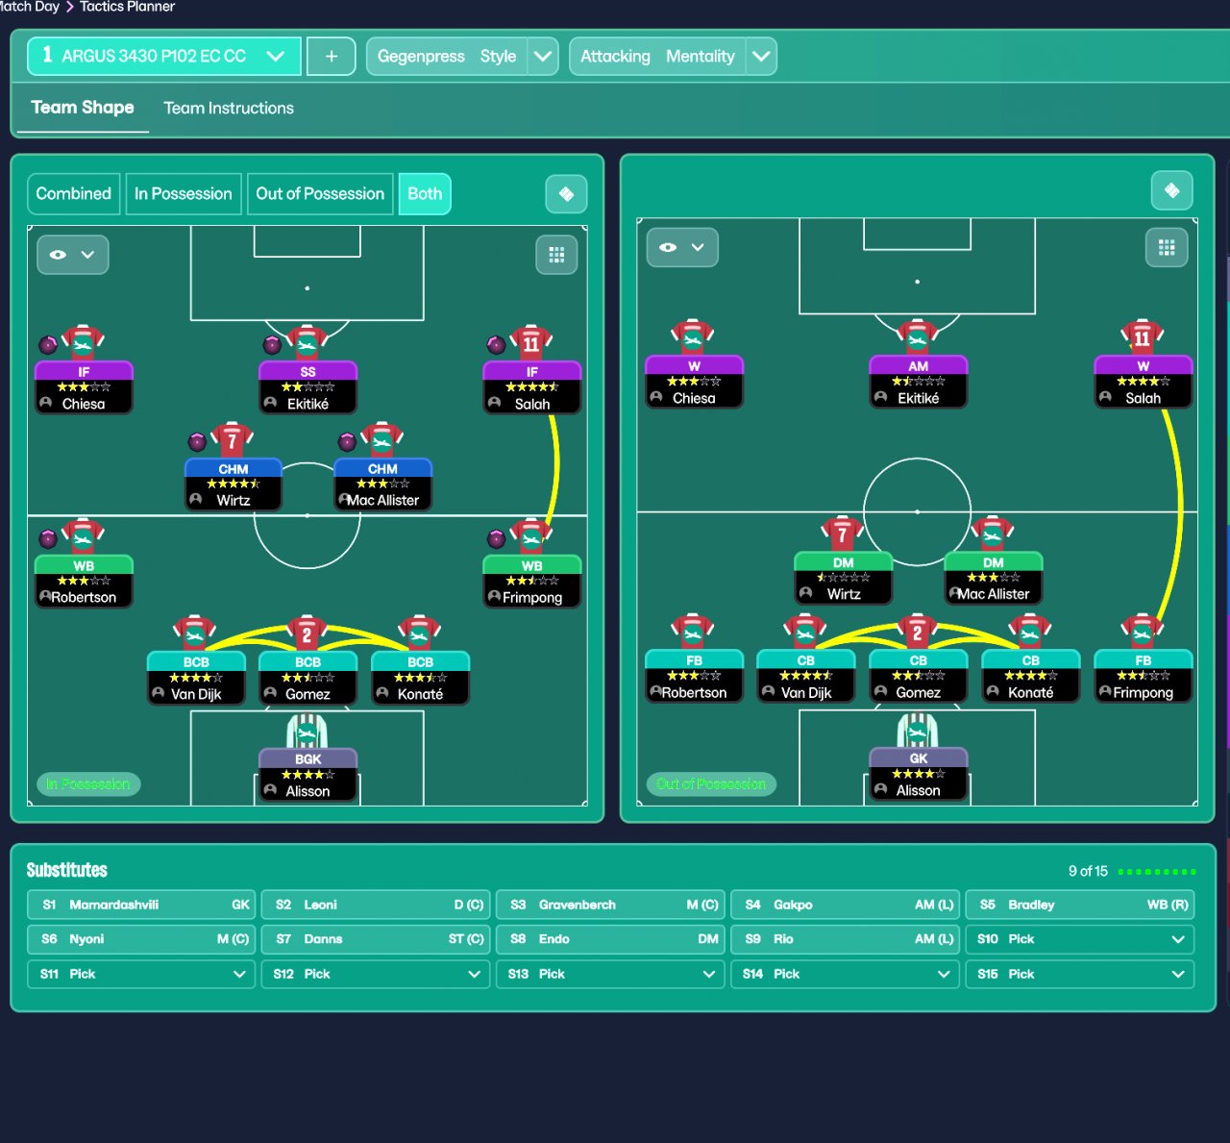Select Salah's number 11 shirt on the In Possession pitch
The height and width of the screenshot is (1143, 1230).
(531, 341)
